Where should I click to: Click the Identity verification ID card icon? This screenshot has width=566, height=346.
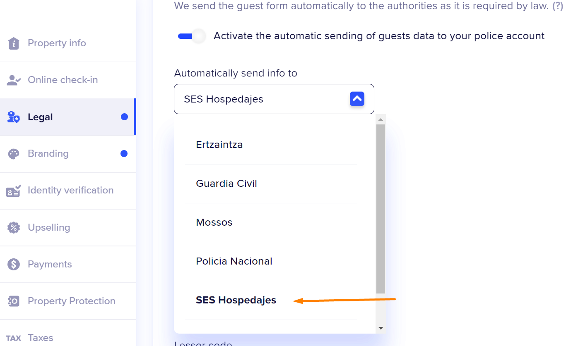[14, 191]
